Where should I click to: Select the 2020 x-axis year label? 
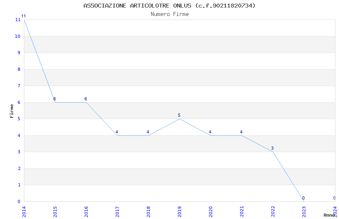[x=211, y=212]
